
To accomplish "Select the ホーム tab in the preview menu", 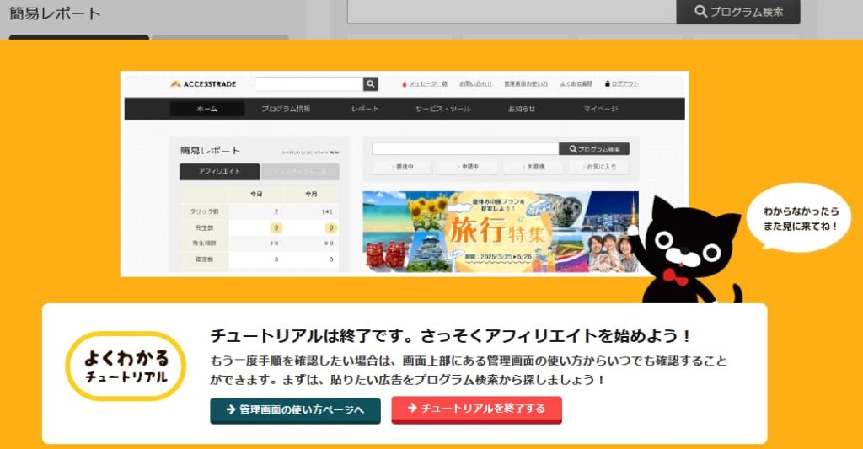I will click(x=207, y=109).
